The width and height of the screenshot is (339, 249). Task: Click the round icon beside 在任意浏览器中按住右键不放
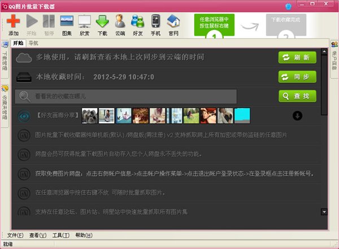pos(24,193)
